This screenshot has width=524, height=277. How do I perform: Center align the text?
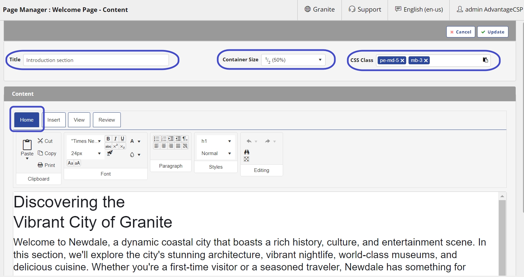coord(164,146)
